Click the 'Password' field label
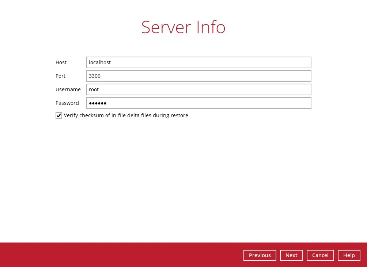This screenshot has width=367, height=267. click(67, 103)
